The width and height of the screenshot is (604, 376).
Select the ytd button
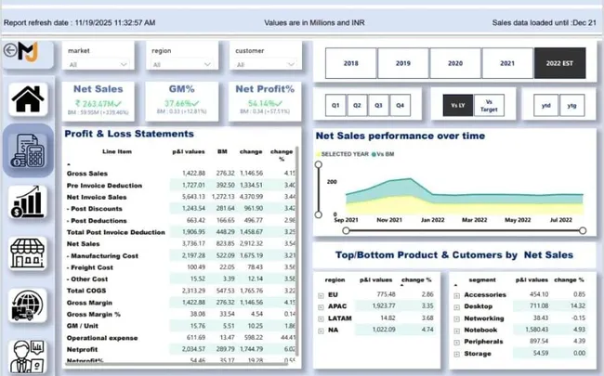[545, 105]
